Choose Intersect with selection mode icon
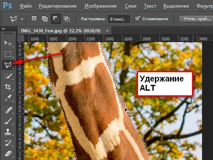This screenshot has width=213, height=160. (x=67, y=18)
